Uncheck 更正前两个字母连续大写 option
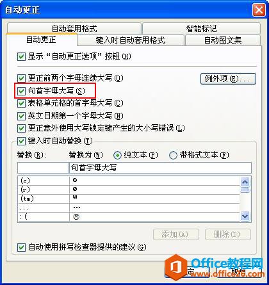The width and height of the screenshot is (269, 285). pyautogui.click(x=21, y=78)
